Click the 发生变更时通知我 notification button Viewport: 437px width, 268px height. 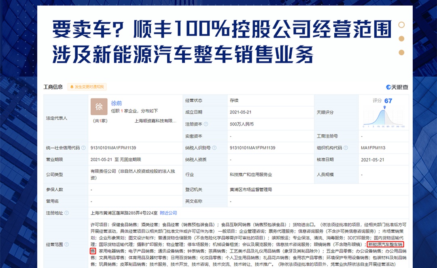87,87
